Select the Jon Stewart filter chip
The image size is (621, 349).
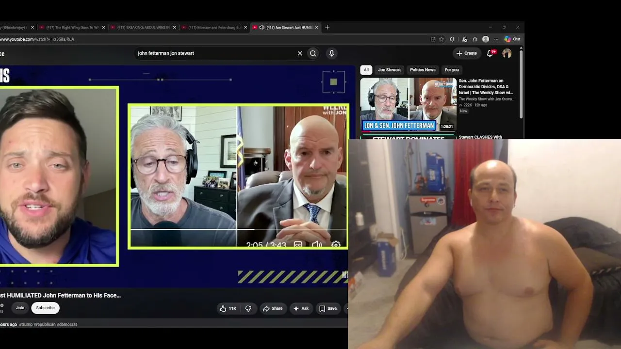(390, 70)
